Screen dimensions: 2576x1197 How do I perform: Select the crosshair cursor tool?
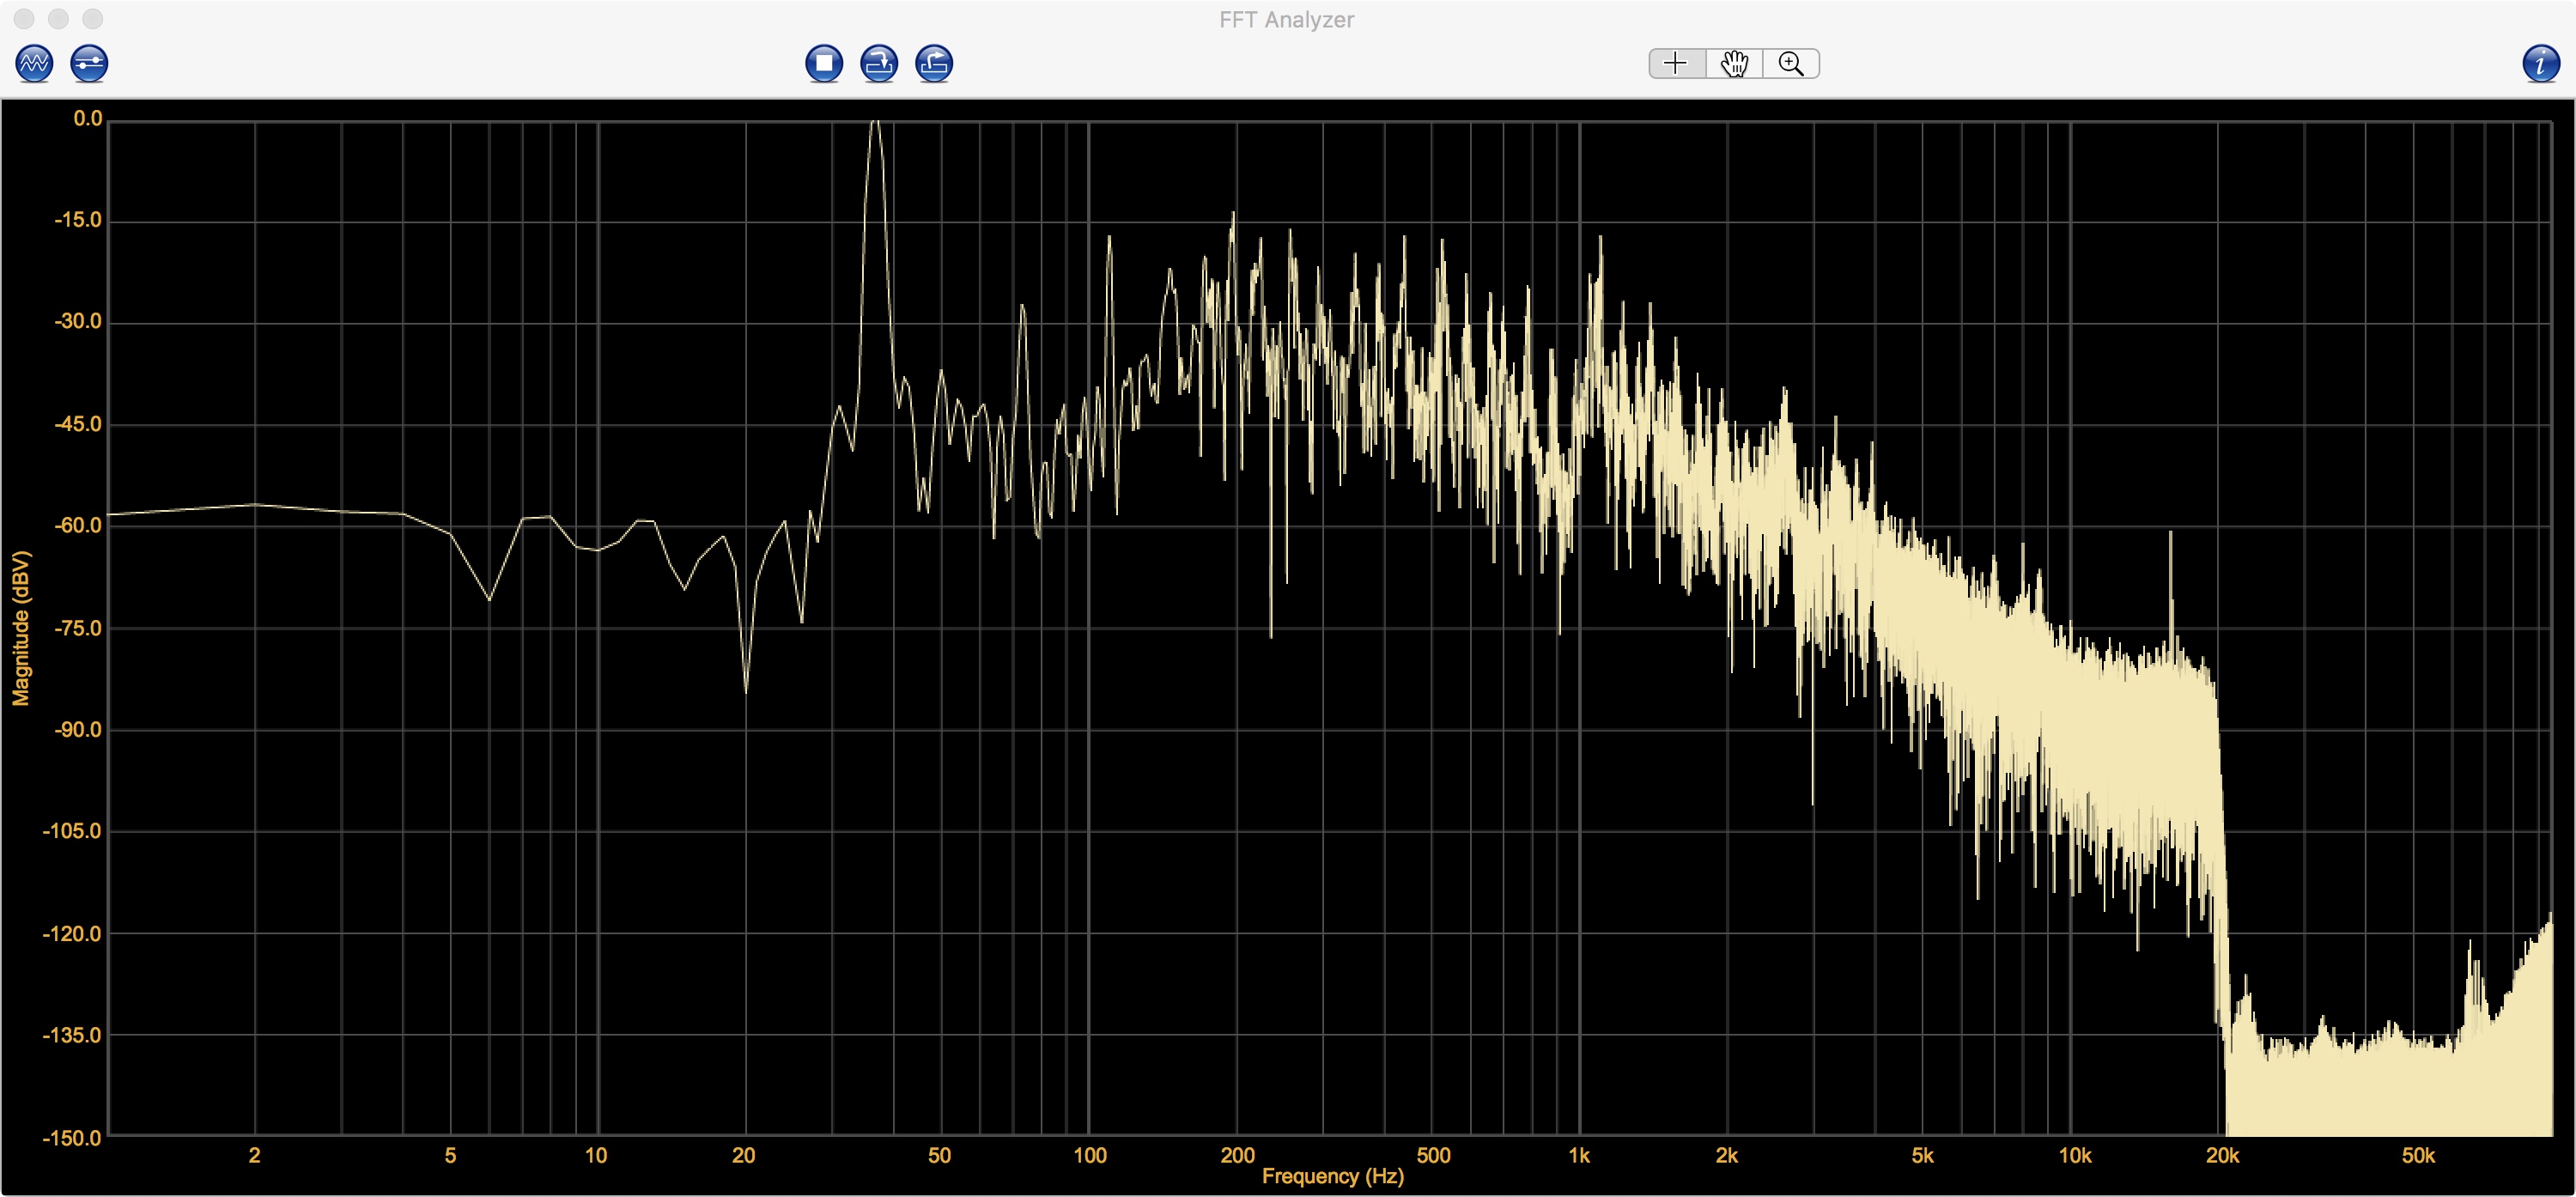pos(1676,64)
